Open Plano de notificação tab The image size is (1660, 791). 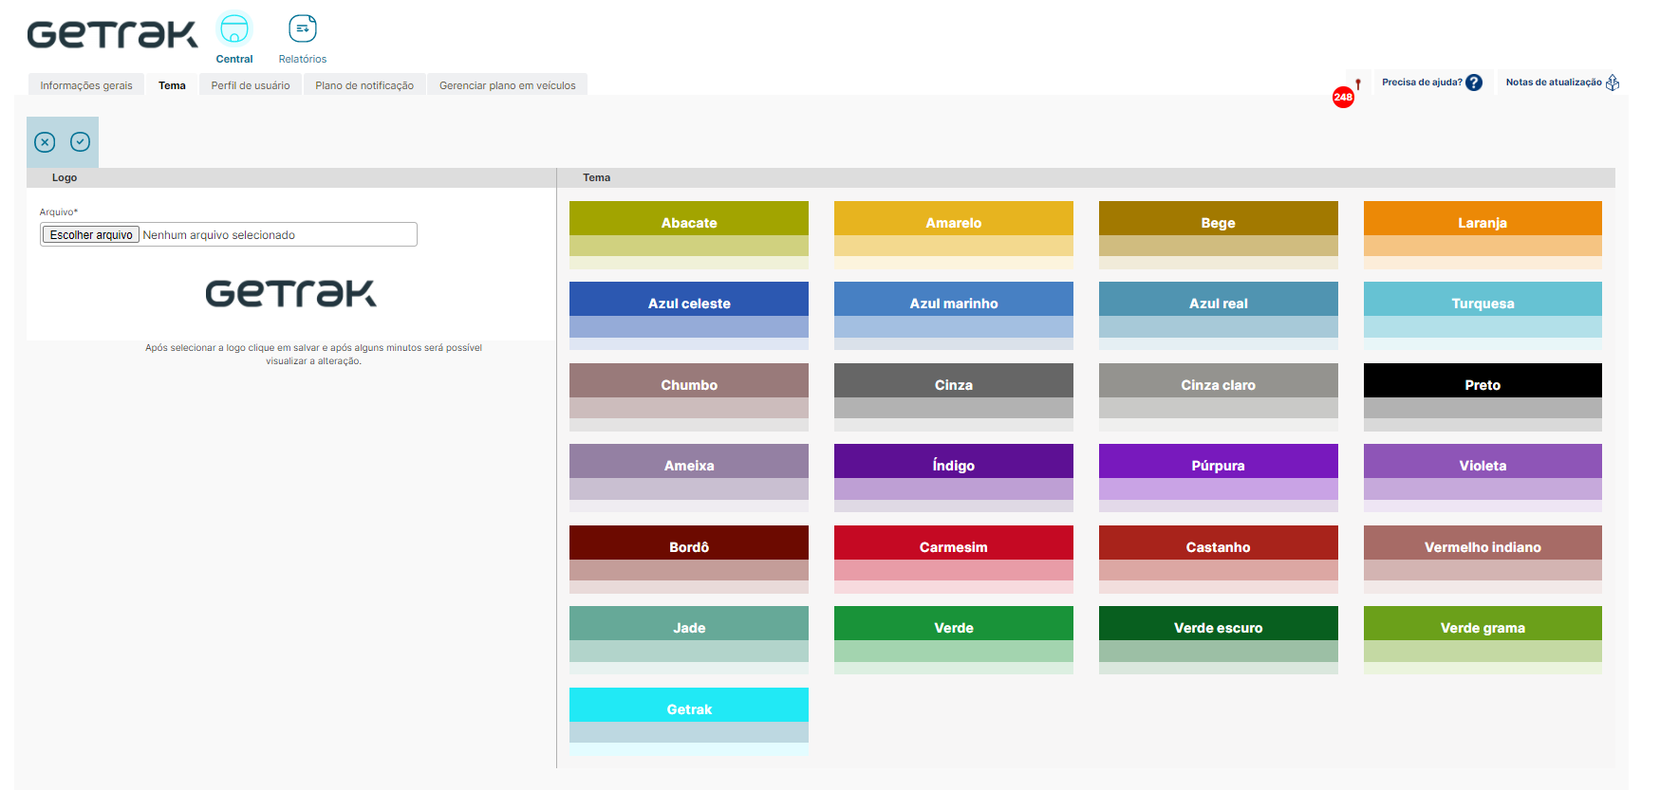point(364,85)
